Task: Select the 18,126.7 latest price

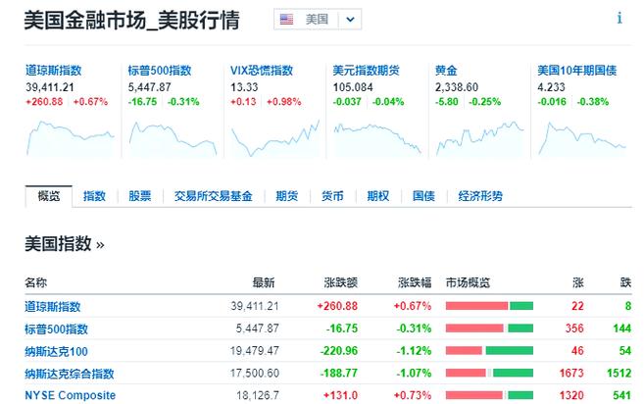Action: point(258,395)
